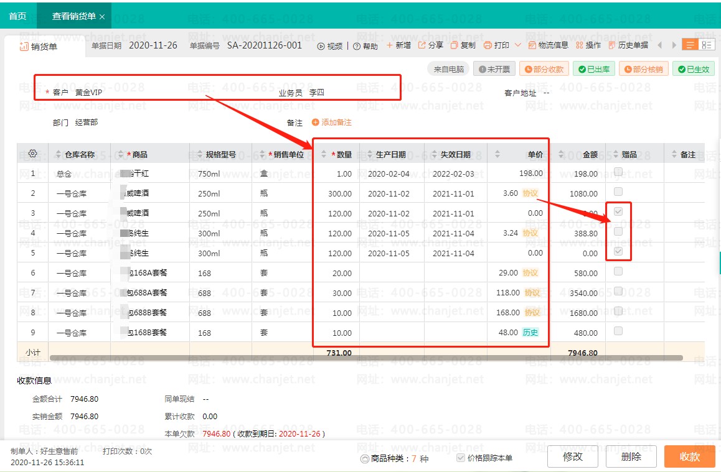Switch to the detailed list layout view
Screen dimensions: 721x472
pyautogui.click(x=707, y=45)
